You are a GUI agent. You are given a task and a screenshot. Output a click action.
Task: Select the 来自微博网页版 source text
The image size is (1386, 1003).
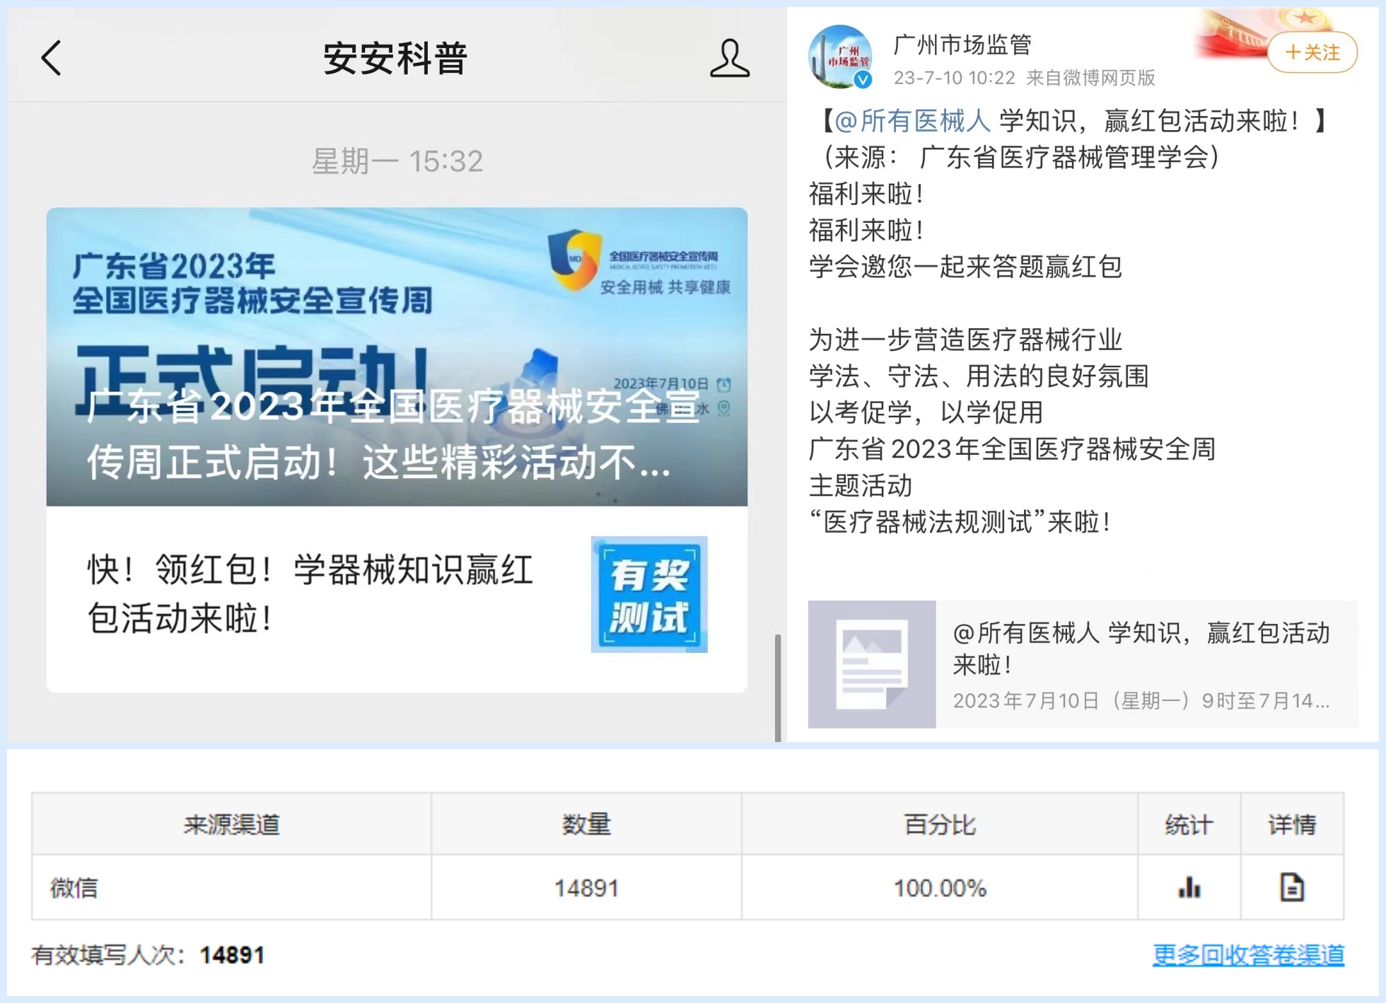[1090, 78]
